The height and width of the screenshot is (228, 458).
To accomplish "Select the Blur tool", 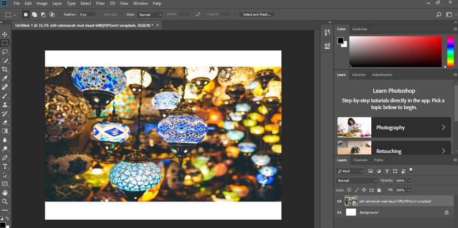I will (4, 140).
